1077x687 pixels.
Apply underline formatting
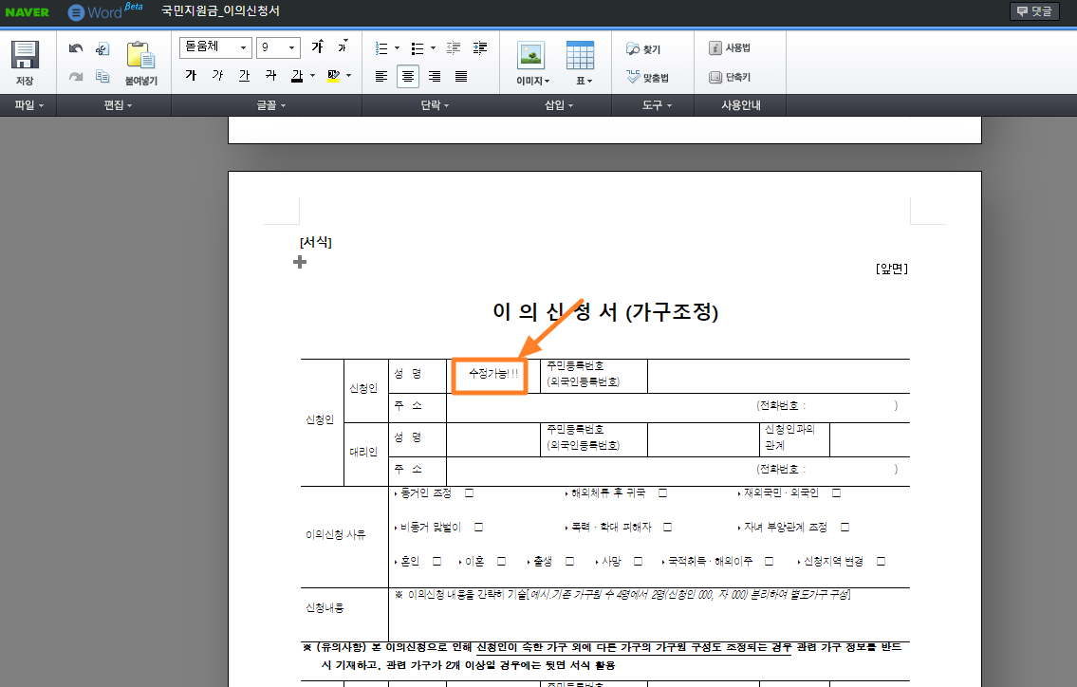click(245, 75)
